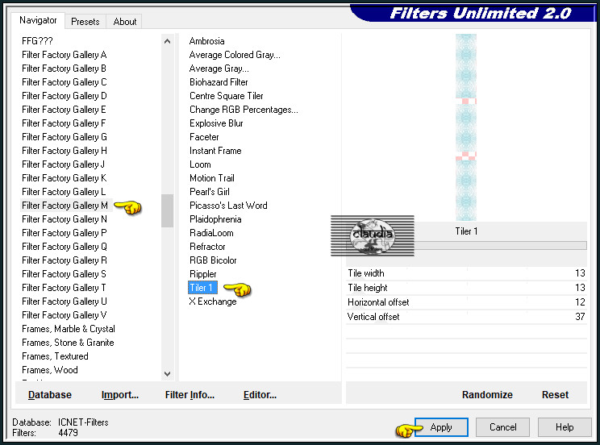Reset the filter parameters
The height and width of the screenshot is (445, 600).
[555, 394]
